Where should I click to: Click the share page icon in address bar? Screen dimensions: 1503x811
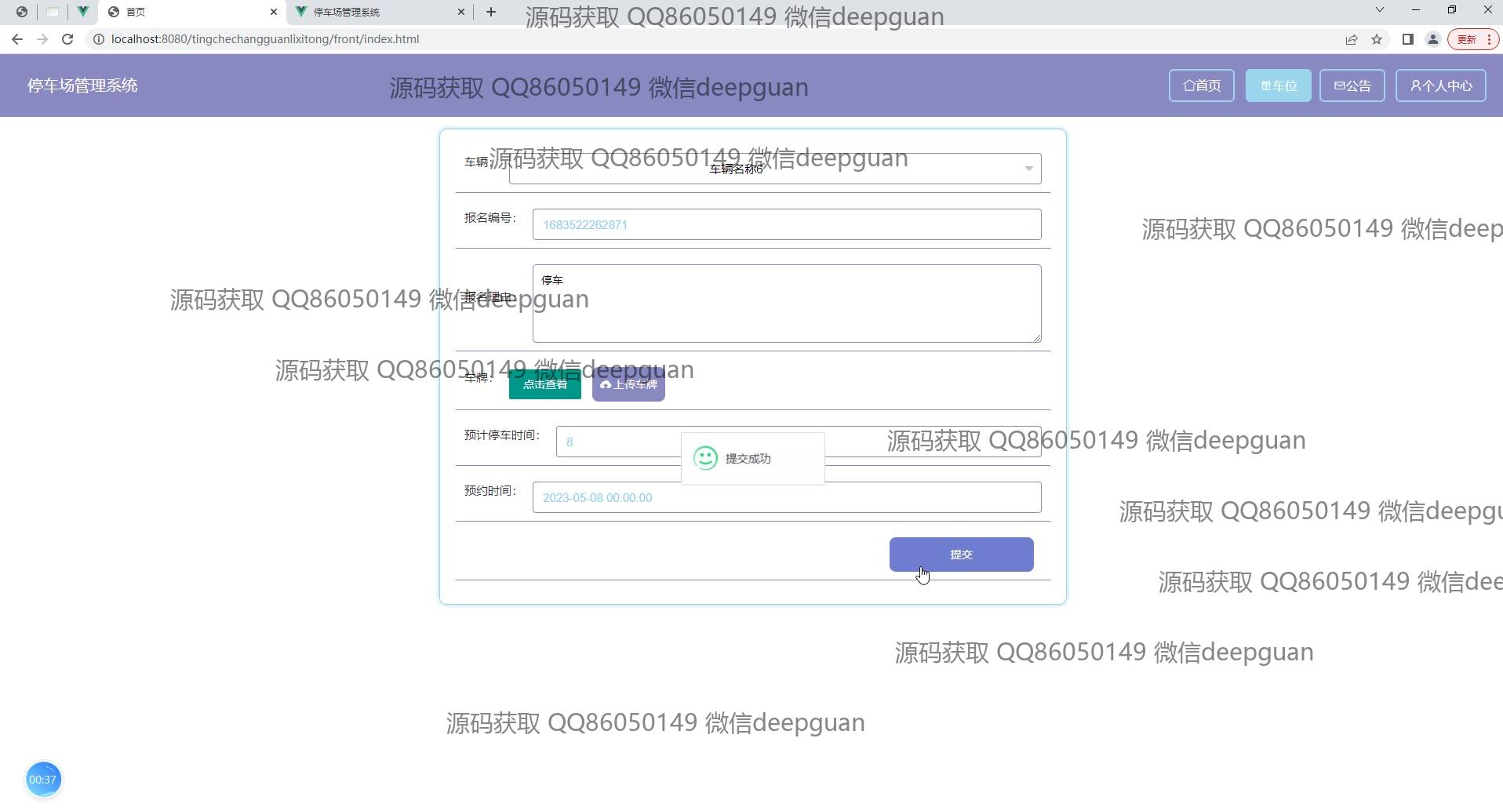[x=1351, y=39]
